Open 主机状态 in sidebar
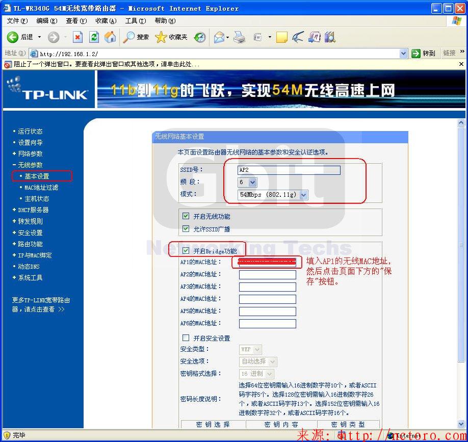 [37, 199]
